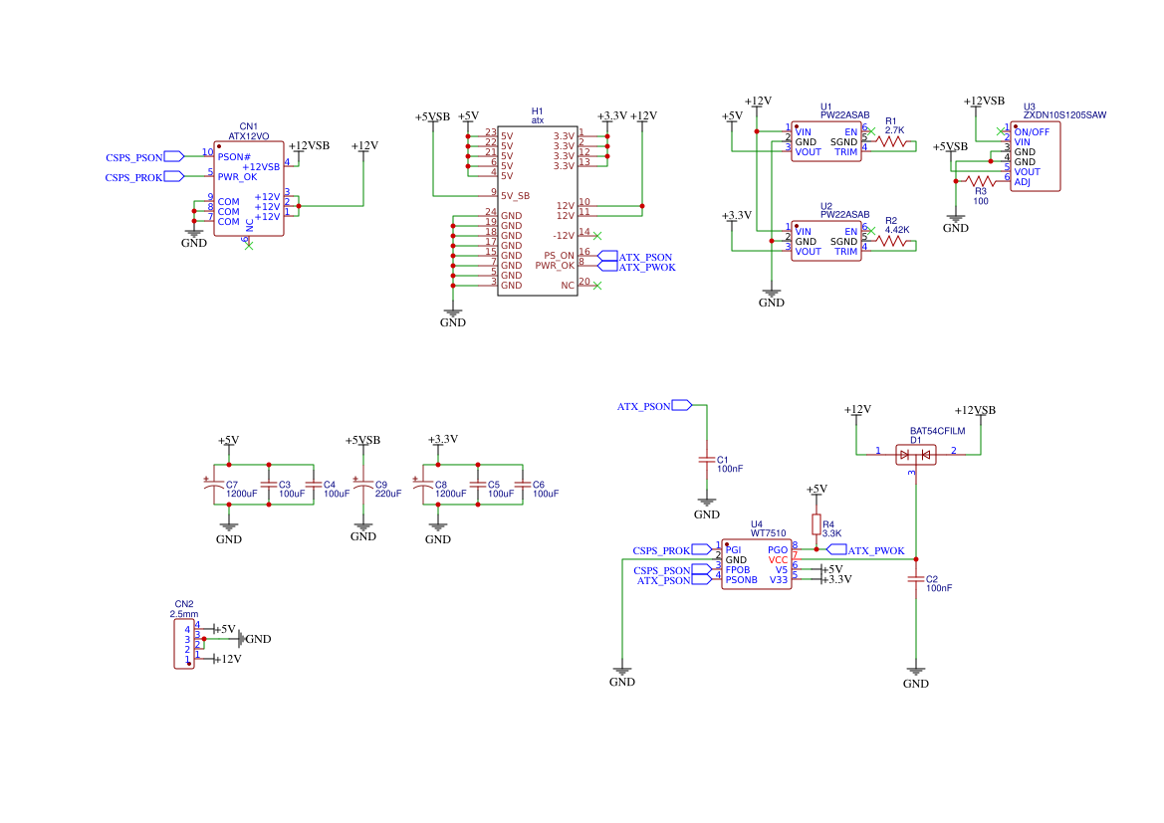Select the U3 ZXDN10S1205SAW module symbol
1164x823 pixels.
[1035, 156]
